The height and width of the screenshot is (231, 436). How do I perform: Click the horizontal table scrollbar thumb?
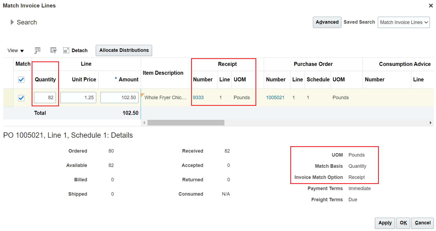tap(186, 123)
